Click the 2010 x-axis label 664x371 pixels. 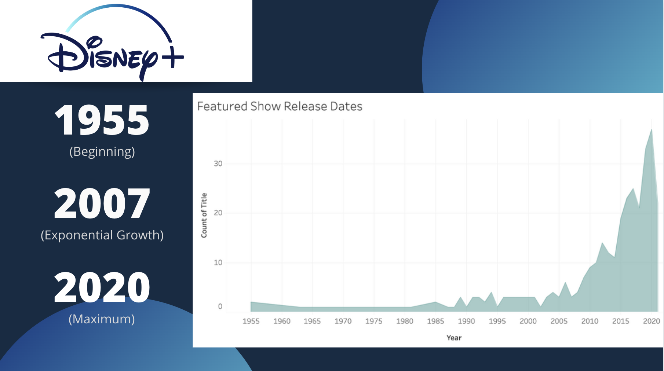[x=590, y=321]
